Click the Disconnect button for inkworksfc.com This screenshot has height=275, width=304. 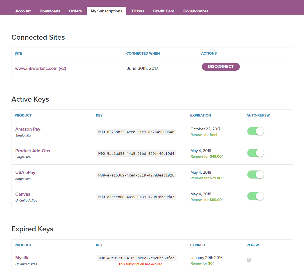pos(221,66)
